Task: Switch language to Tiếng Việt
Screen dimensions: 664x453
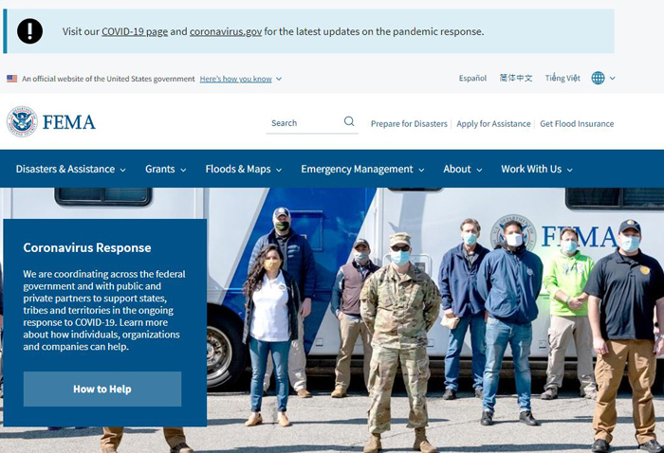Action: [563, 78]
